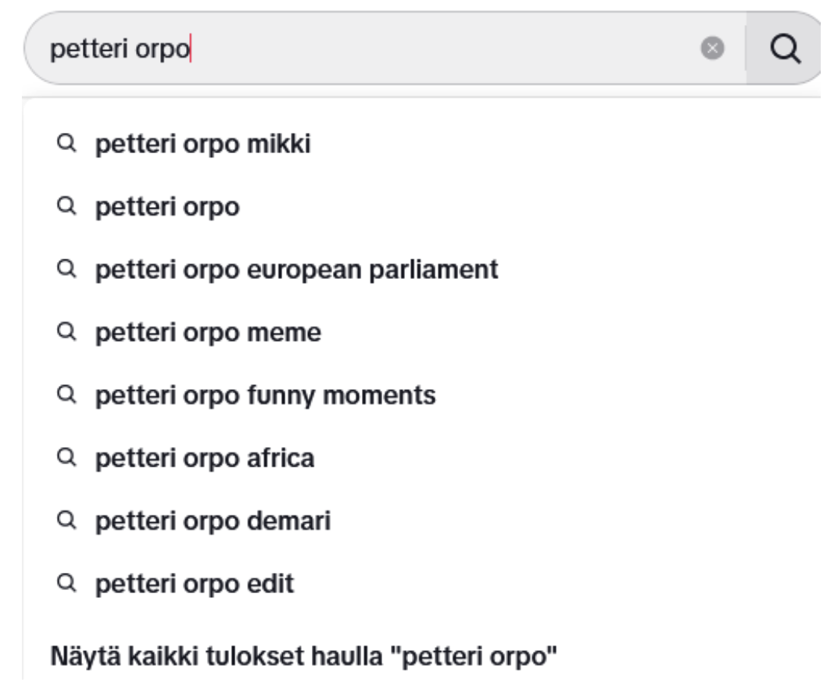Select the suggestion petteri orpo mikki
Screen dimensions: 827x694
point(422,144)
